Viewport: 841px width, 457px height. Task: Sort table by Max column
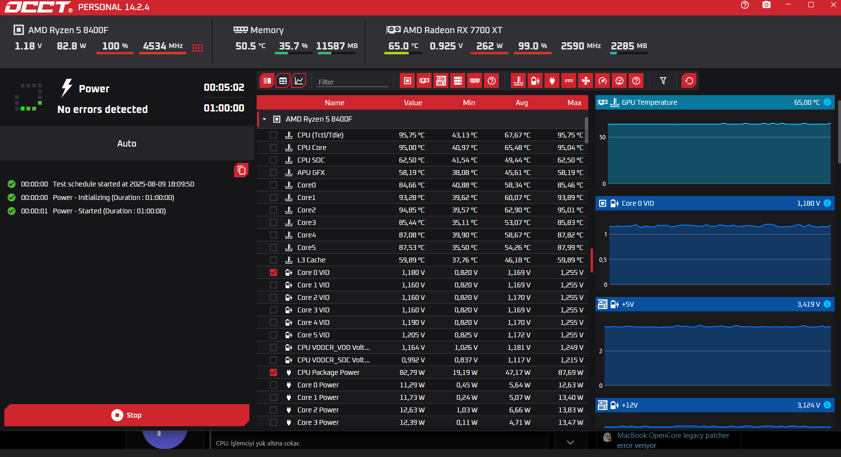click(574, 103)
